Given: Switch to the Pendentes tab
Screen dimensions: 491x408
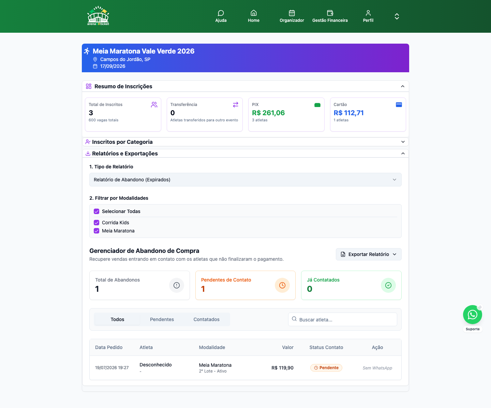Looking at the screenshot, I should point(162,319).
